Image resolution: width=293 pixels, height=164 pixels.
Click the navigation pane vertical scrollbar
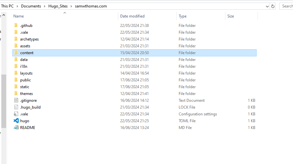pos(3,97)
